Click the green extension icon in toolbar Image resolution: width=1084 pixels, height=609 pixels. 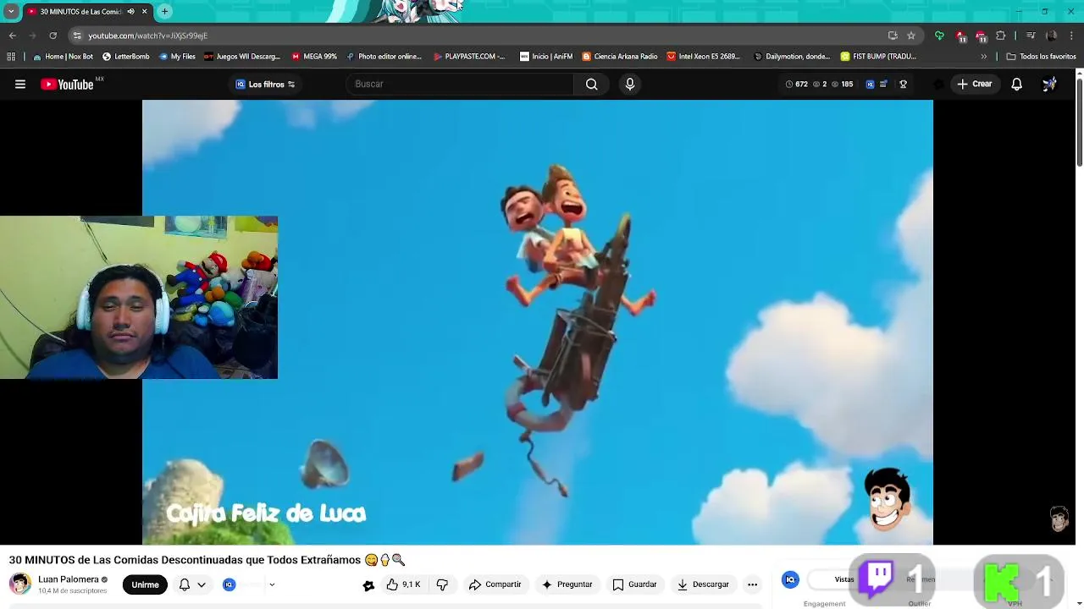tap(939, 36)
